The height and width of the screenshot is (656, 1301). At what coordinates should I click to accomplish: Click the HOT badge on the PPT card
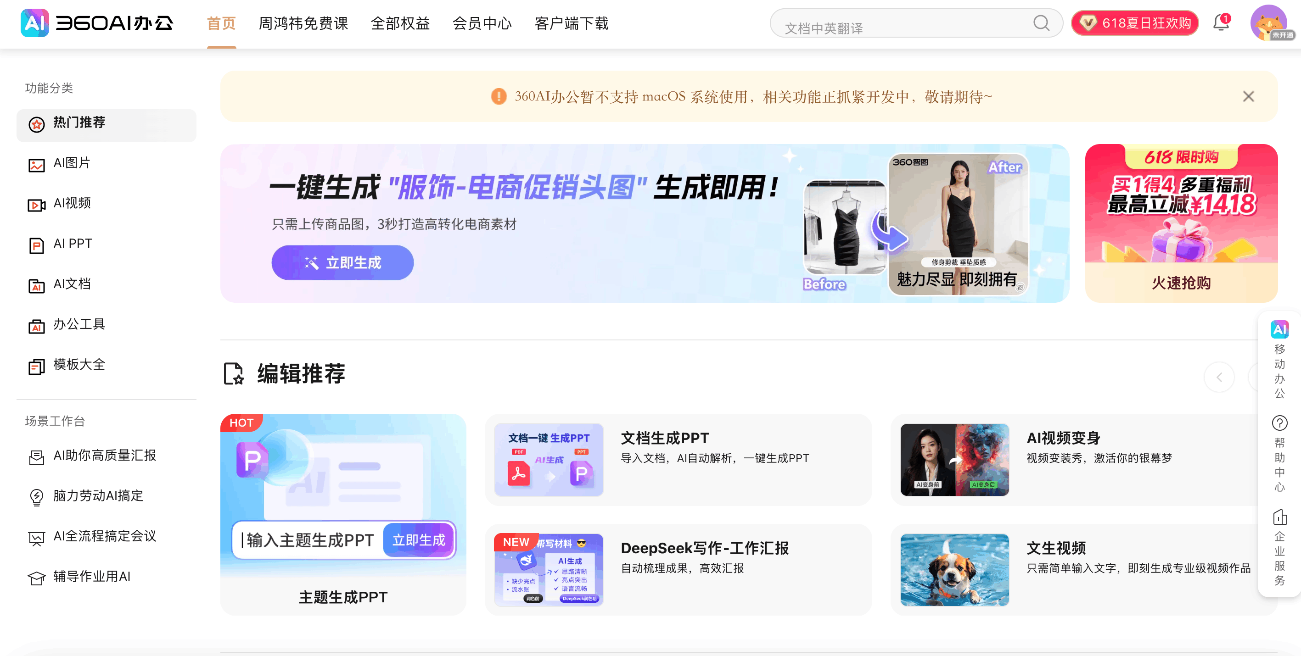(x=241, y=423)
